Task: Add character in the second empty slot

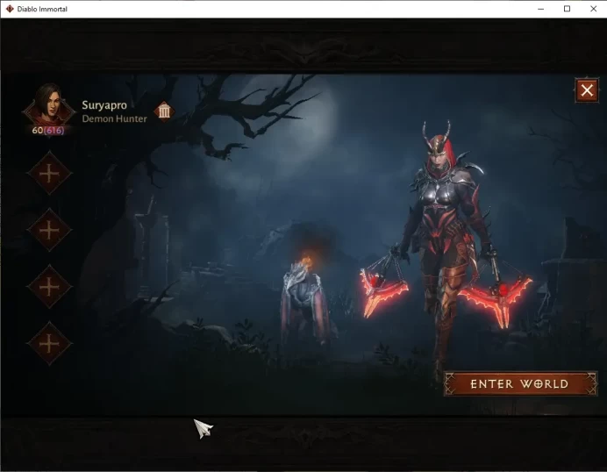Action: (x=49, y=230)
